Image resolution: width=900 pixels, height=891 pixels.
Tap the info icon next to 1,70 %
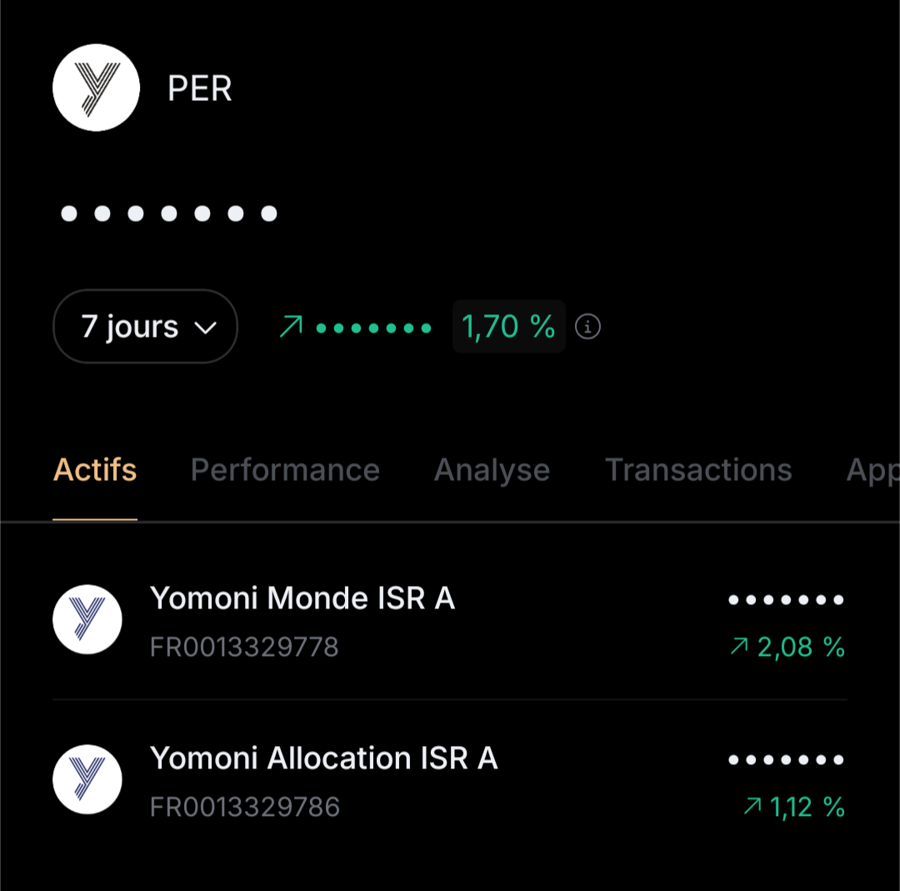(x=588, y=327)
